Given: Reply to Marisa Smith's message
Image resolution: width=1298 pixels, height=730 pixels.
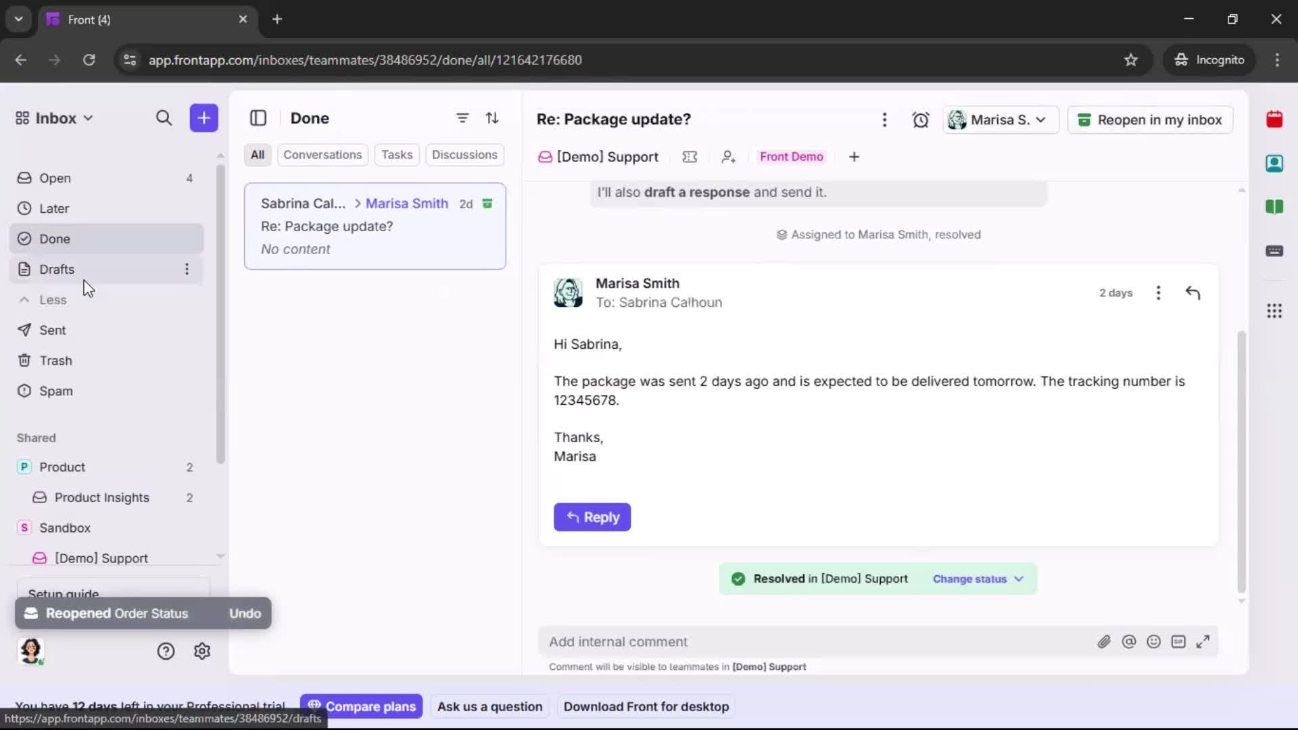Looking at the screenshot, I should 592,517.
